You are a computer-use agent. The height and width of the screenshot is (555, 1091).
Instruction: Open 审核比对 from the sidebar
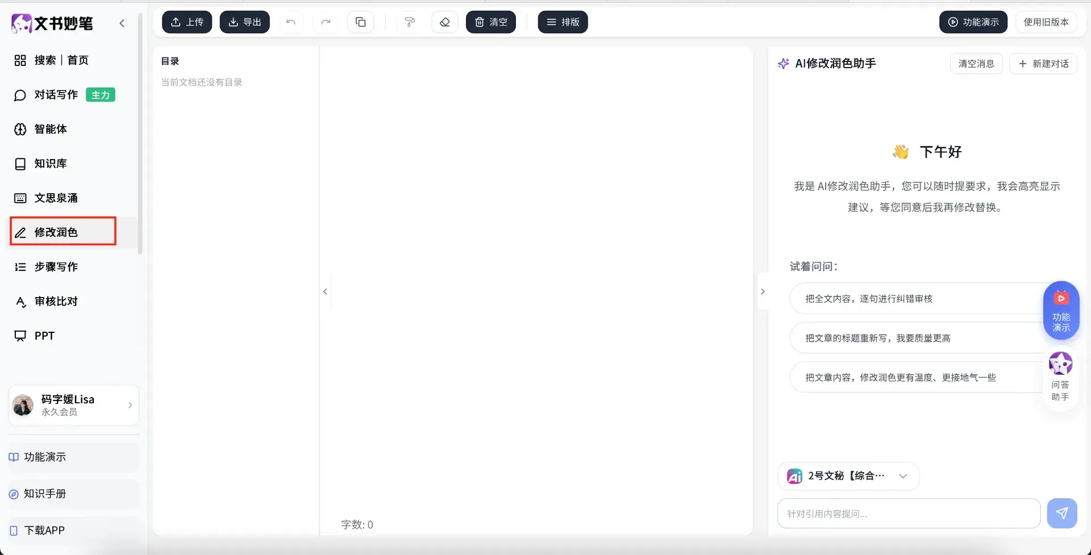tap(56, 302)
